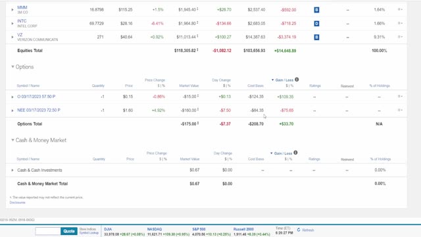The width and height of the screenshot is (421, 237).
Task: Expand the INTC Intel Corp row
Action: coord(12,24)
